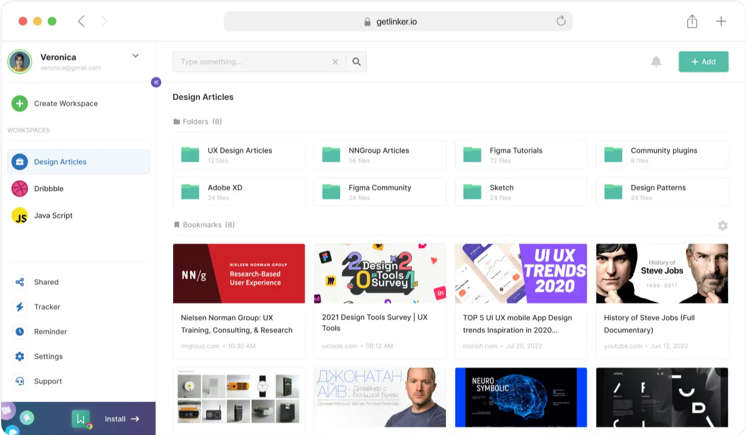Click the 'Folders (8)' section header
Viewport: 746px width, 435px height.
click(198, 122)
